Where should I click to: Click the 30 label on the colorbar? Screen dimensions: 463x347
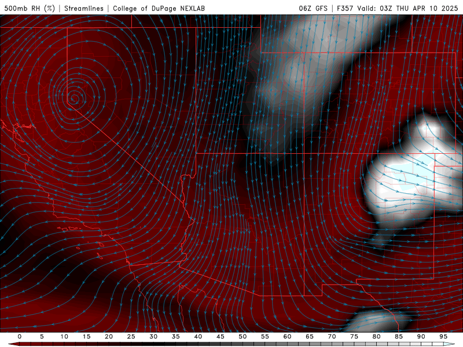pyautogui.click(x=153, y=337)
